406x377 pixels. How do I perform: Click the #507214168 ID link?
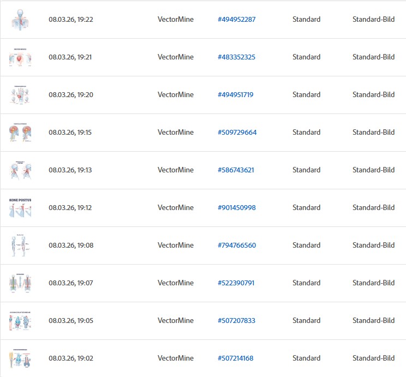coord(235,358)
